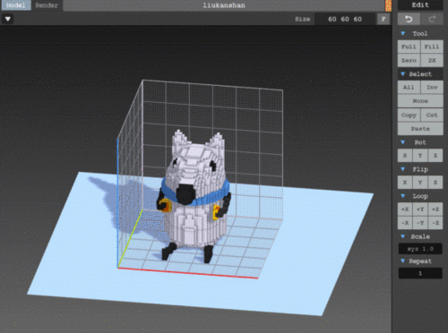Click Loop -Z button
The width and height of the screenshot is (448, 333).
pyautogui.click(x=435, y=223)
